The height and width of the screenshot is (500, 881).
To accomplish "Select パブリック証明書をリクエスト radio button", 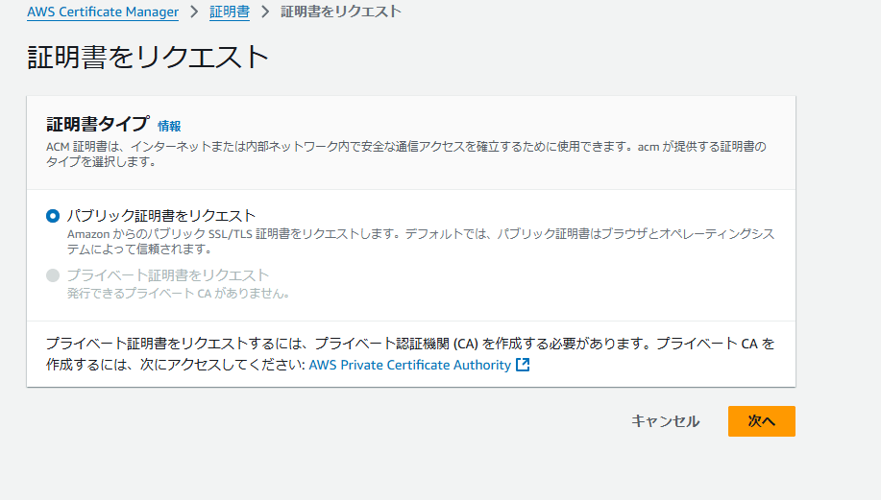I will 53,216.
